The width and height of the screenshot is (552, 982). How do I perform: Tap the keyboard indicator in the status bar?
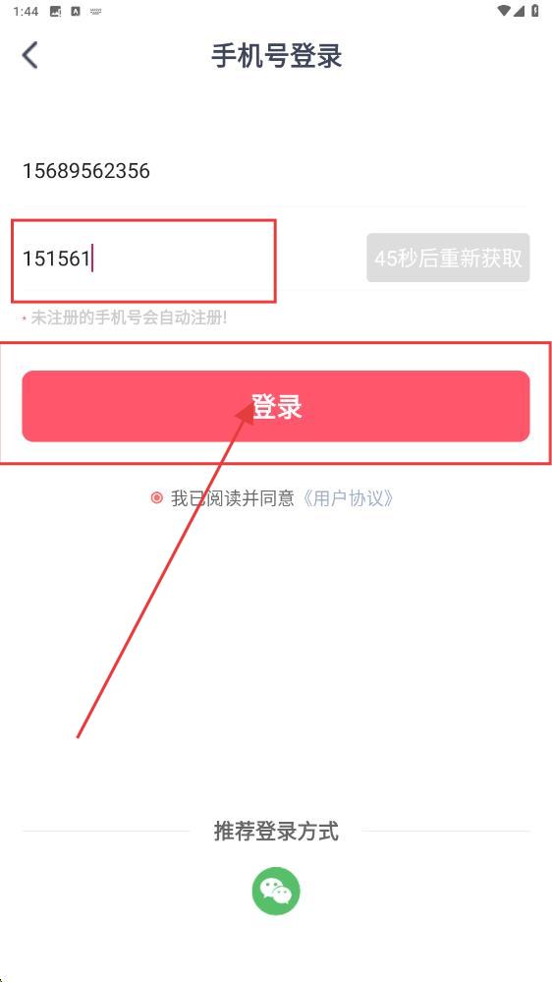(x=95, y=11)
